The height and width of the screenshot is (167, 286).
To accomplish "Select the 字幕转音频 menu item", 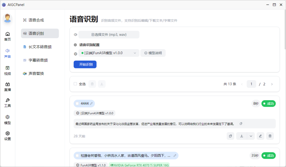I will click(x=38, y=60).
